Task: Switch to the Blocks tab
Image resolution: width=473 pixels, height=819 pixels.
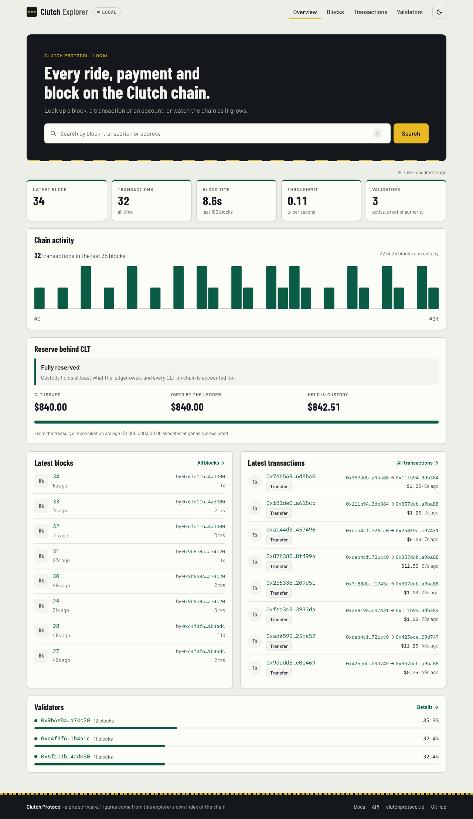Action: pos(335,12)
